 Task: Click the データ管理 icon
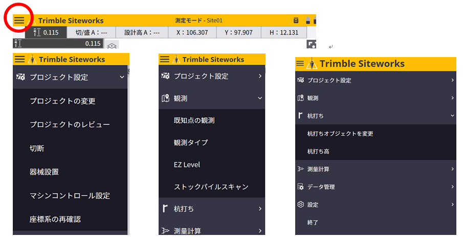pyautogui.click(x=300, y=187)
